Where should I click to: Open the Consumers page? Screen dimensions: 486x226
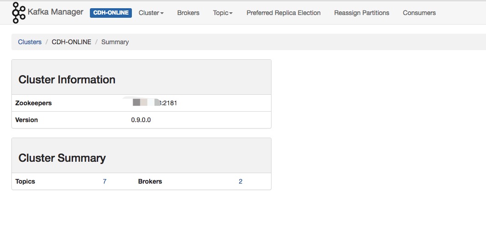[x=419, y=13]
